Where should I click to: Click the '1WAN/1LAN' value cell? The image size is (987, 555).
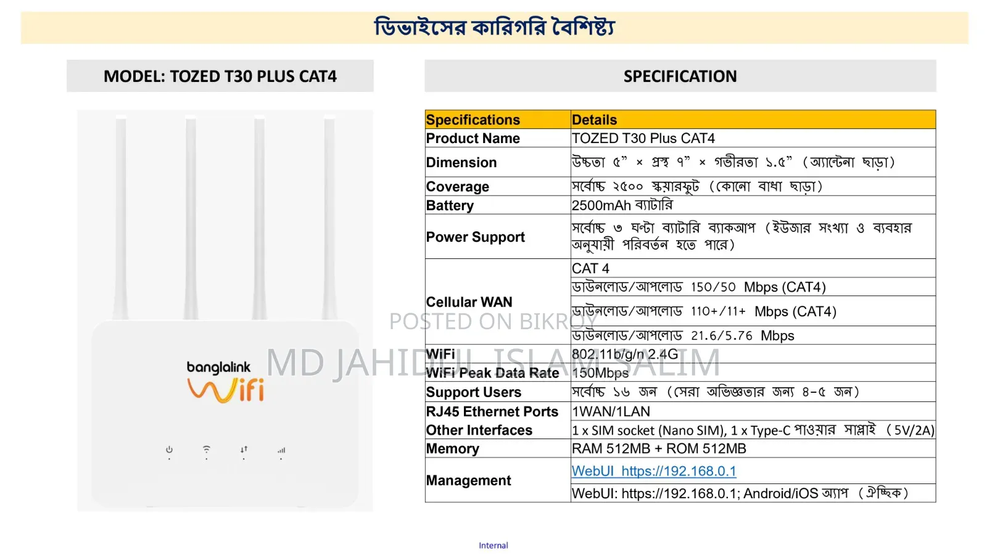coord(753,411)
